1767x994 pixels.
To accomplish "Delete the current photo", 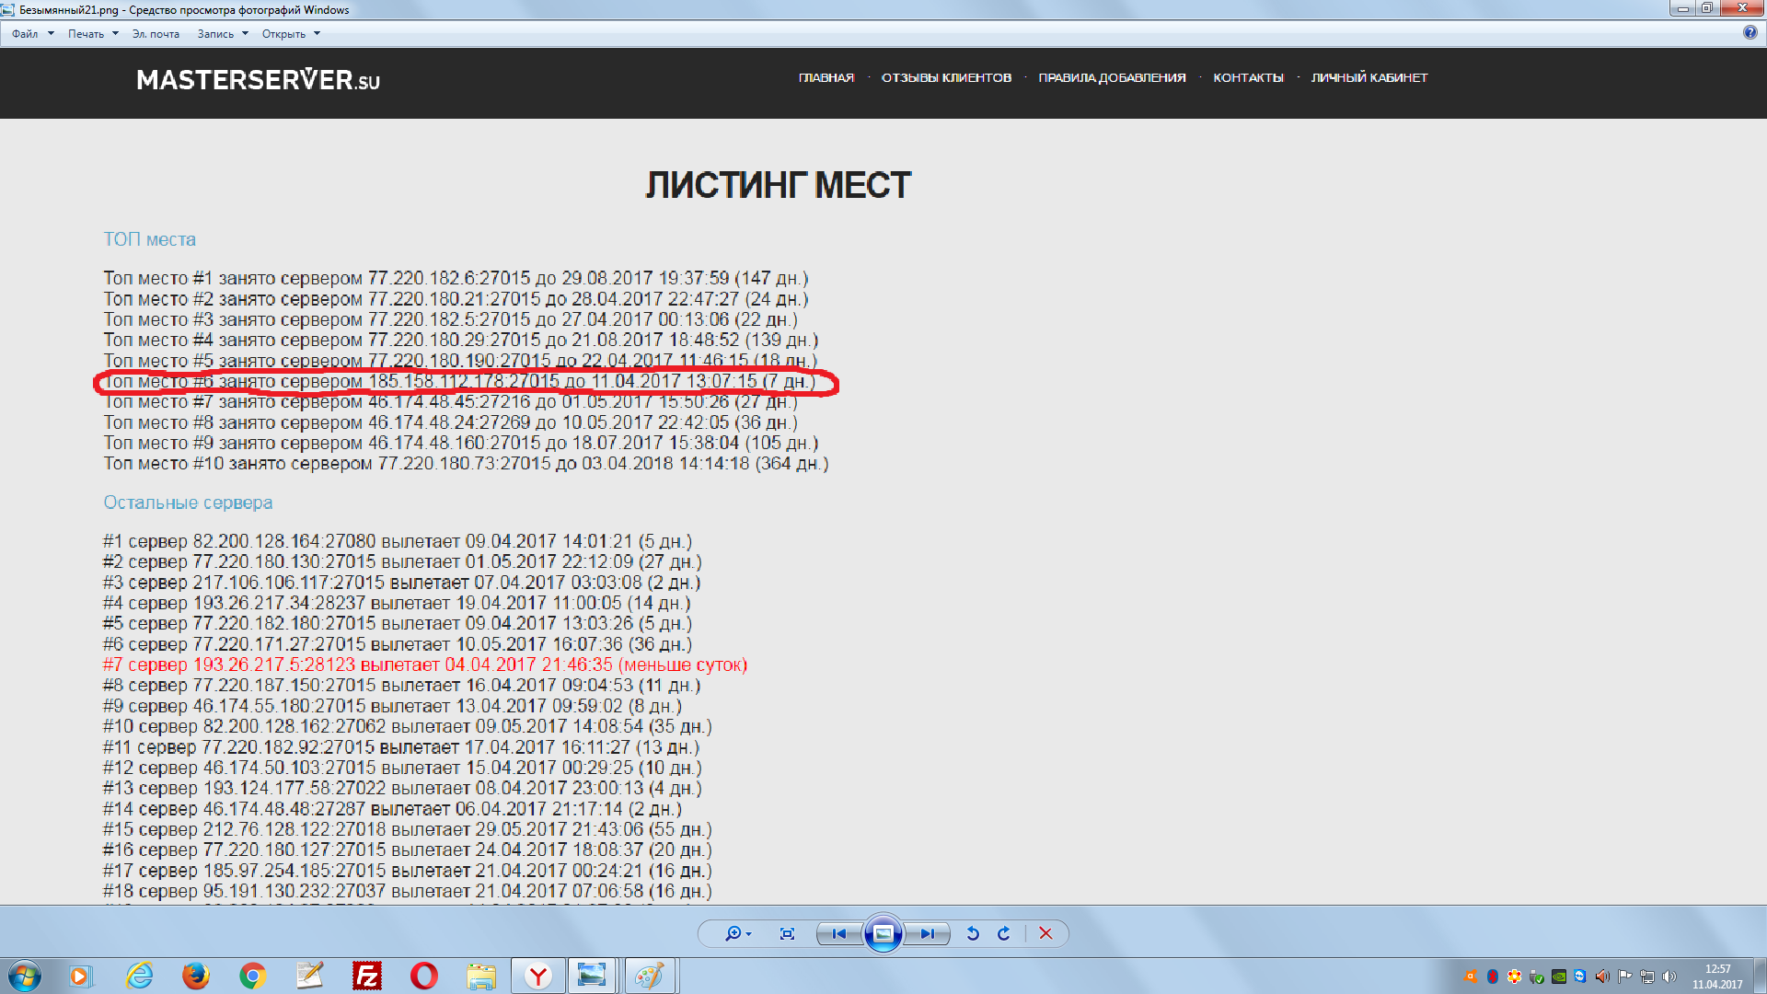I will click(x=1045, y=933).
